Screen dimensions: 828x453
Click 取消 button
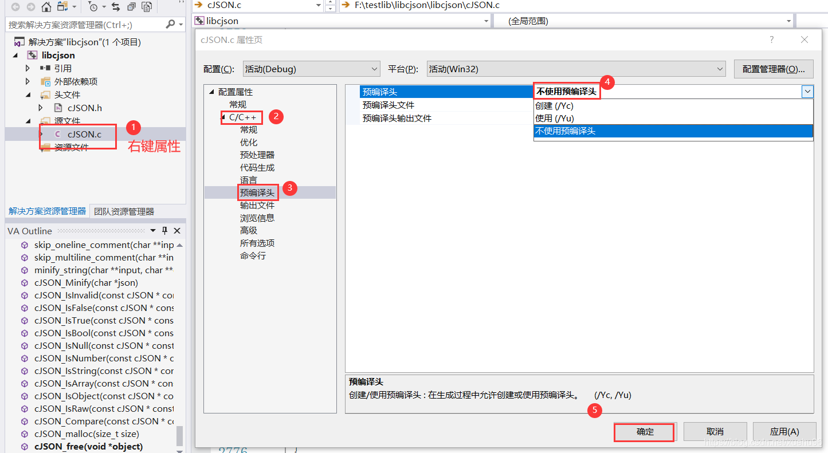(x=715, y=432)
